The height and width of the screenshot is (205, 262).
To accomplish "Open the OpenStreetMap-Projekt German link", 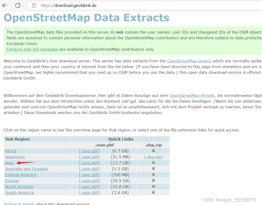I will (193, 95).
